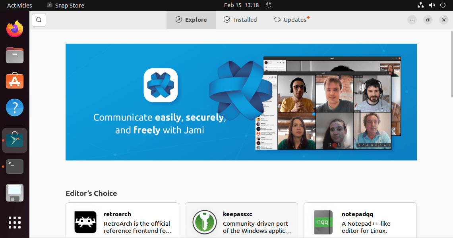453x238 pixels.
Task: Maximize the Snap Store window
Action: tap(428, 20)
